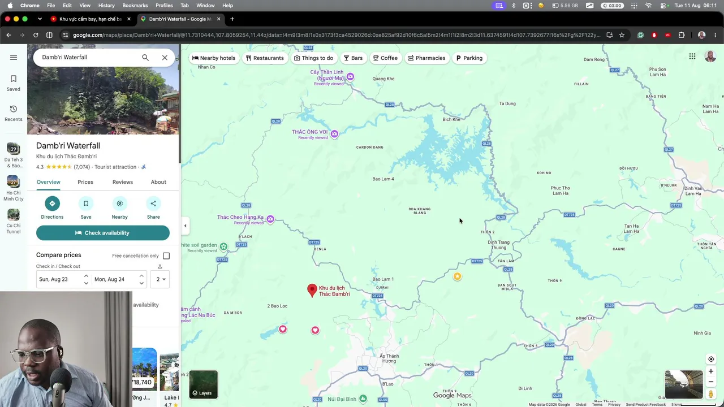This screenshot has height=407, width=724.
Task: Filter map by Nearby hotels
Action: pos(214,58)
